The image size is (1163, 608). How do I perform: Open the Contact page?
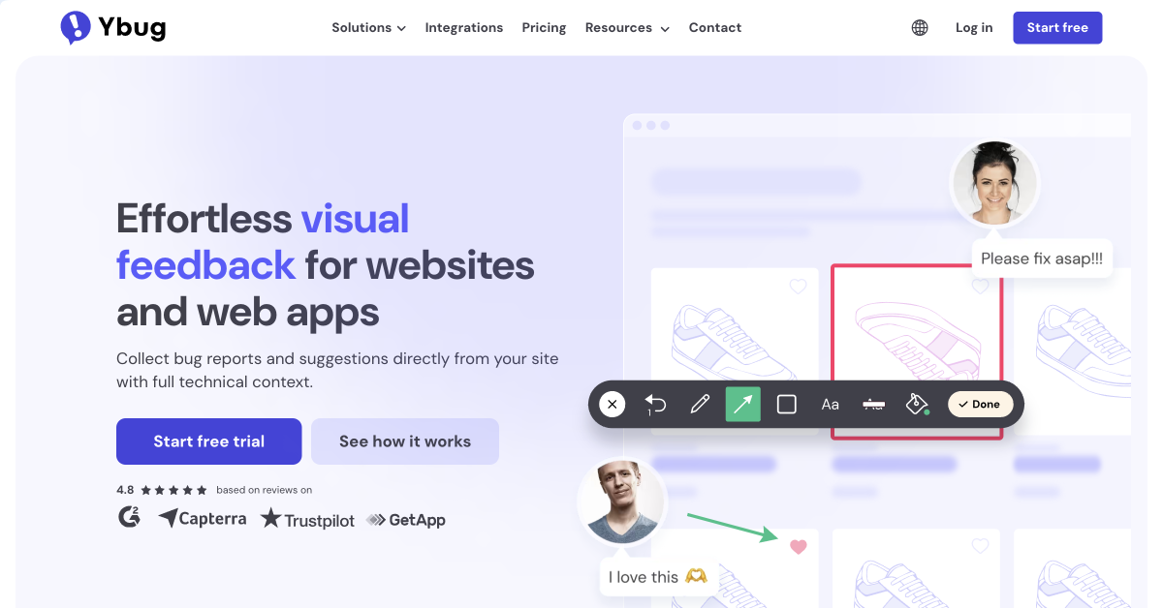[x=715, y=28]
